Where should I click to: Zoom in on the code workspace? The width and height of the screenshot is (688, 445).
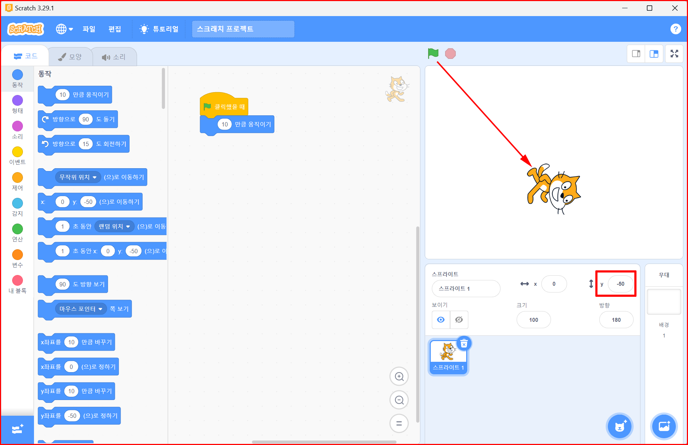[x=399, y=376]
